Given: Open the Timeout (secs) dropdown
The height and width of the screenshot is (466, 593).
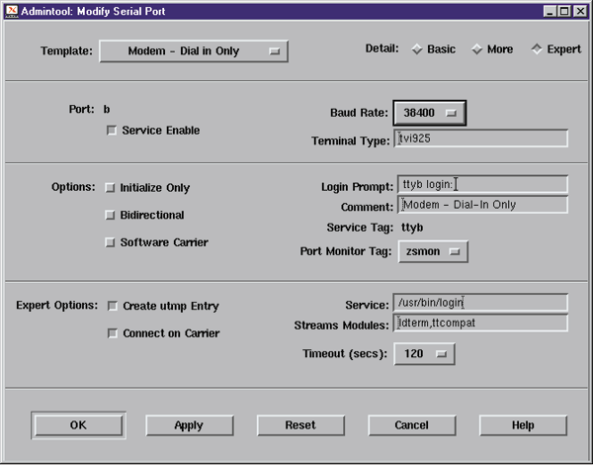Looking at the screenshot, I should click(x=424, y=352).
